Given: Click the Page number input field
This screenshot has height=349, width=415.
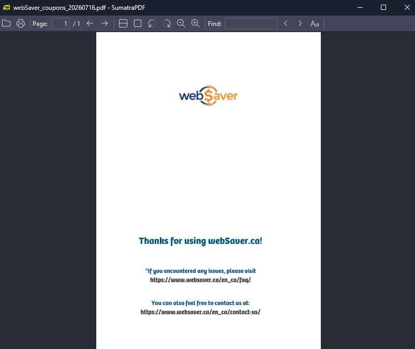Looking at the screenshot, I should [x=61, y=24].
